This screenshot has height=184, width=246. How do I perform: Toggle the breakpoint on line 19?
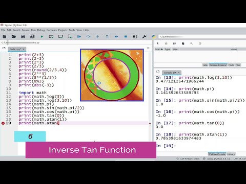tap(3, 123)
